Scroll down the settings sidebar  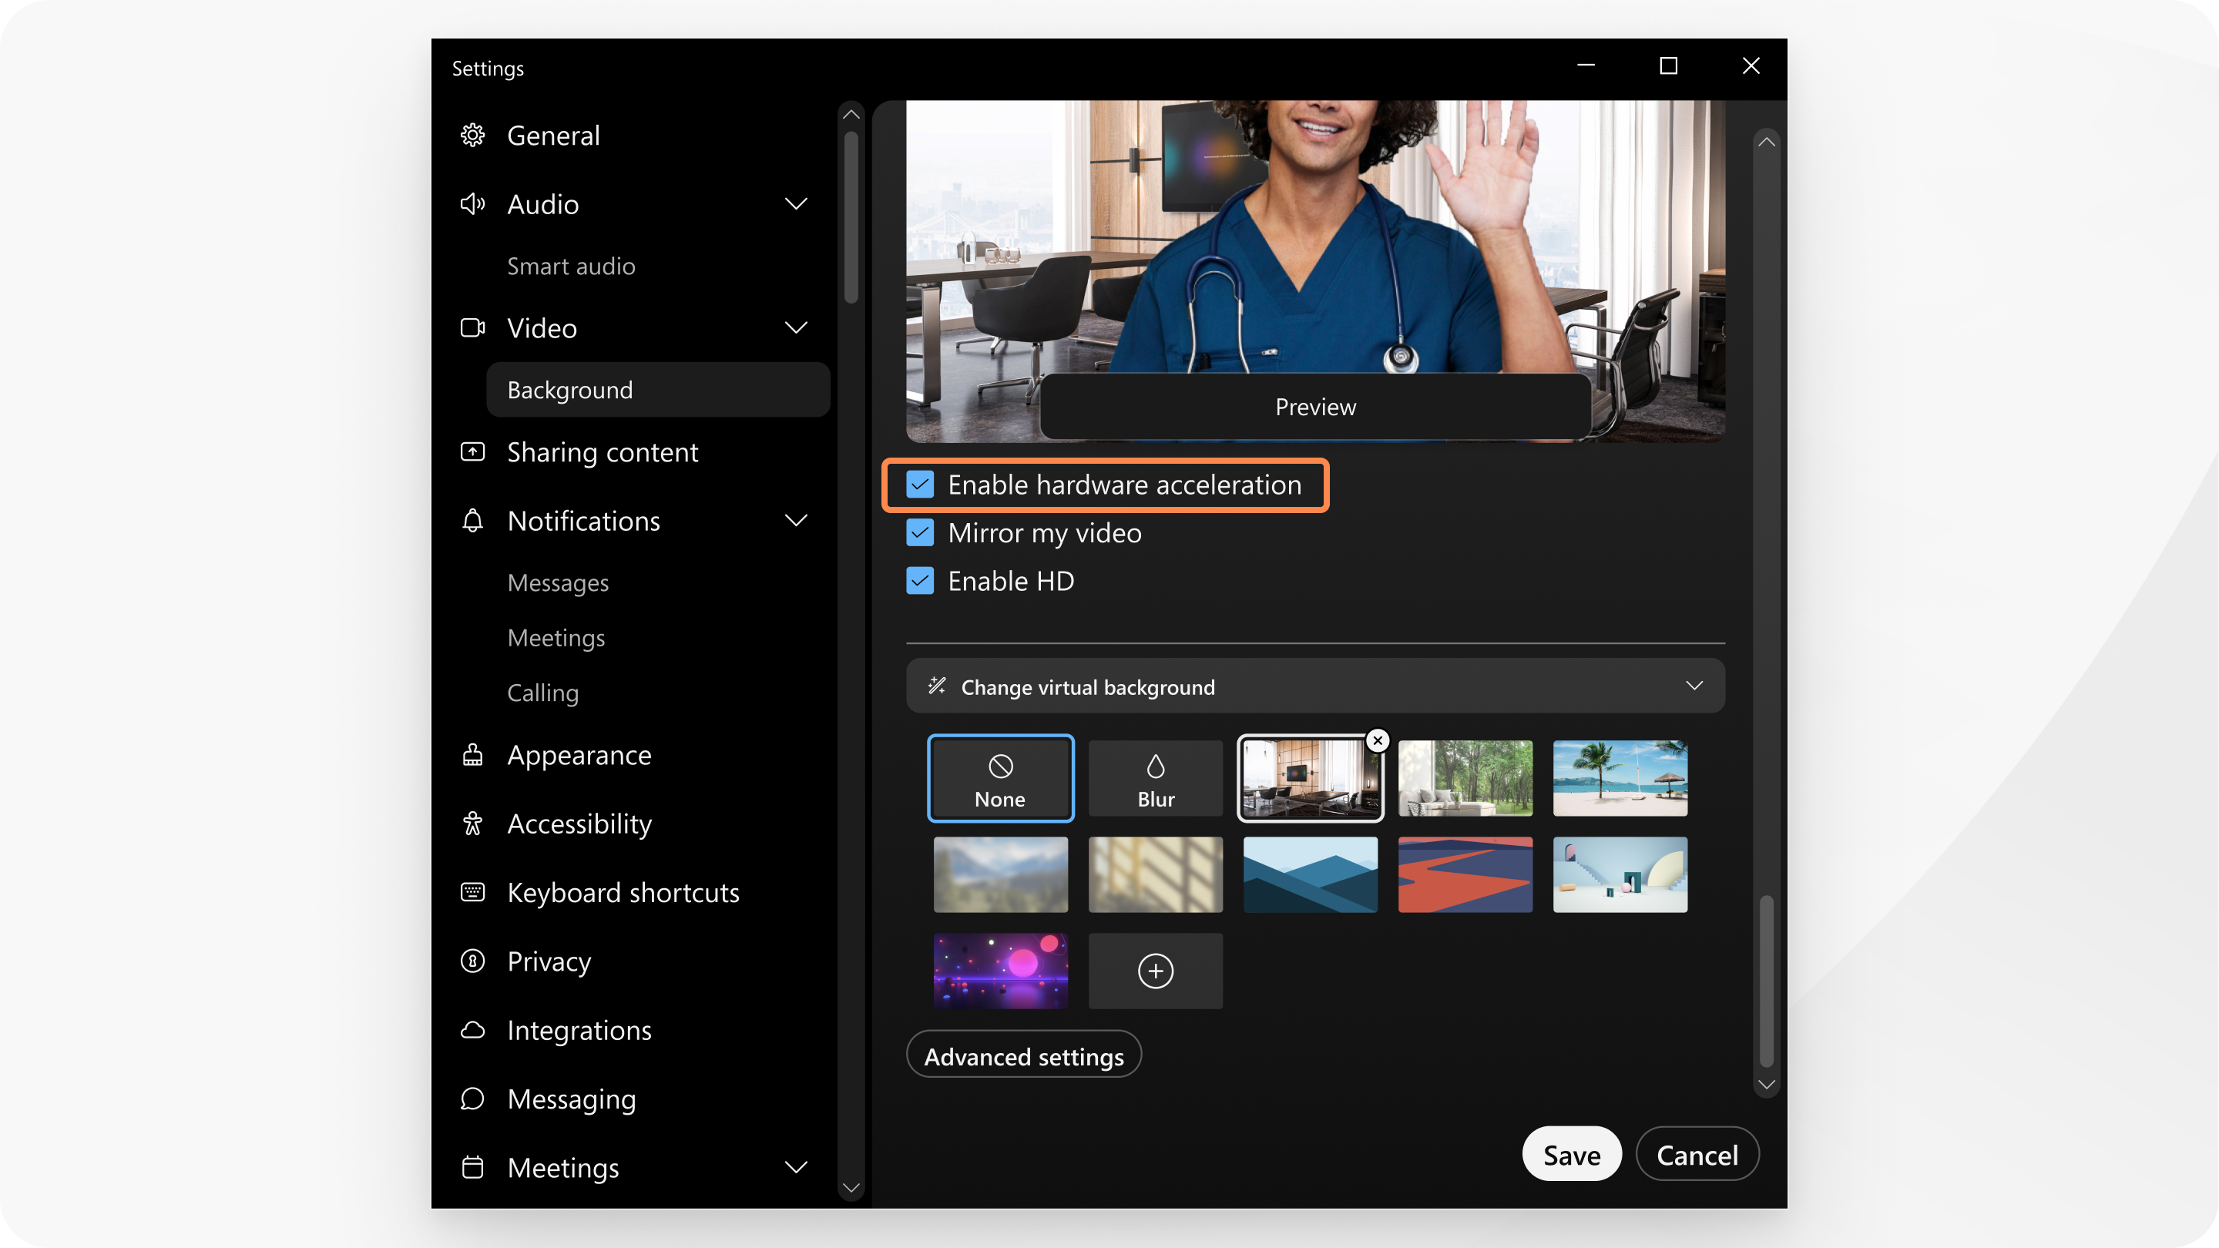click(x=849, y=1189)
